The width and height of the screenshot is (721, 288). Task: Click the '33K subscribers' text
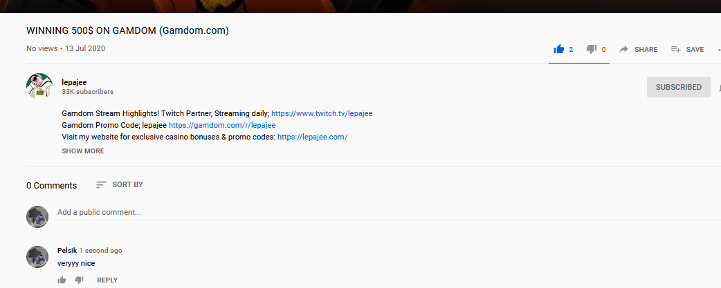(x=87, y=92)
